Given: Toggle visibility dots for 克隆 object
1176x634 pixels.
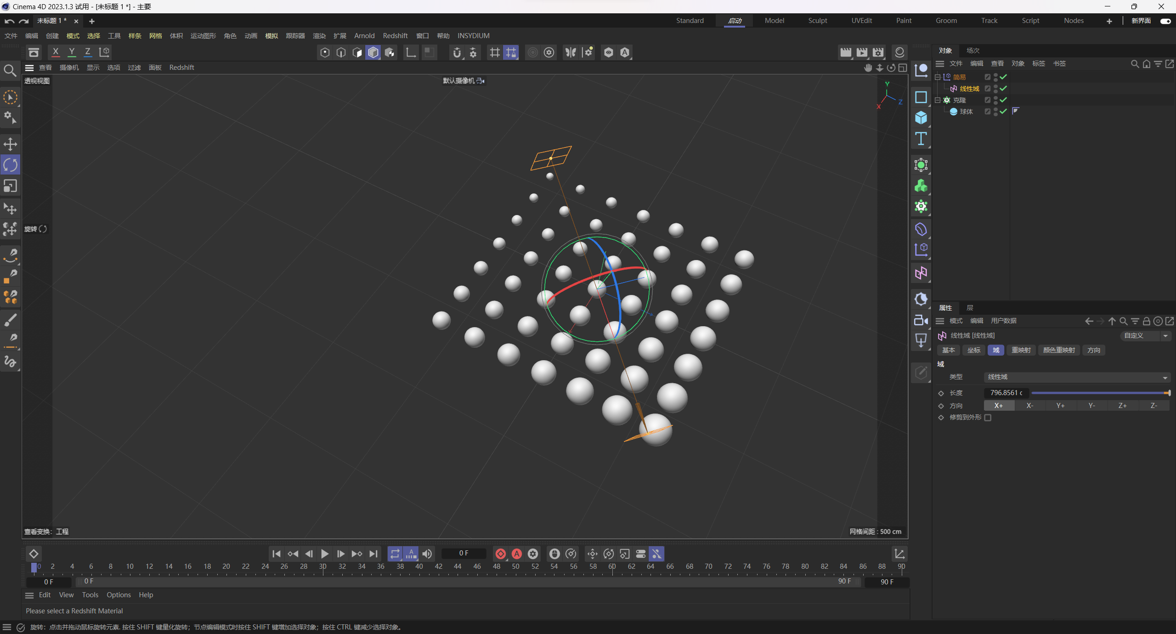Looking at the screenshot, I should [995, 100].
